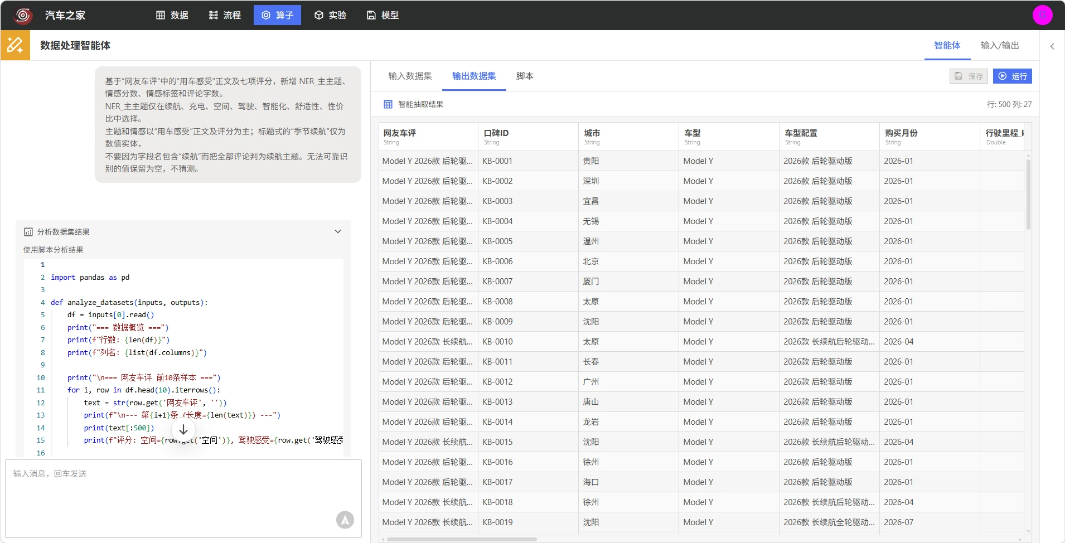Select the 输出数据集 tab
Image resolution: width=1065 pixels, height=543 pixels.
(x=474, y=76)
